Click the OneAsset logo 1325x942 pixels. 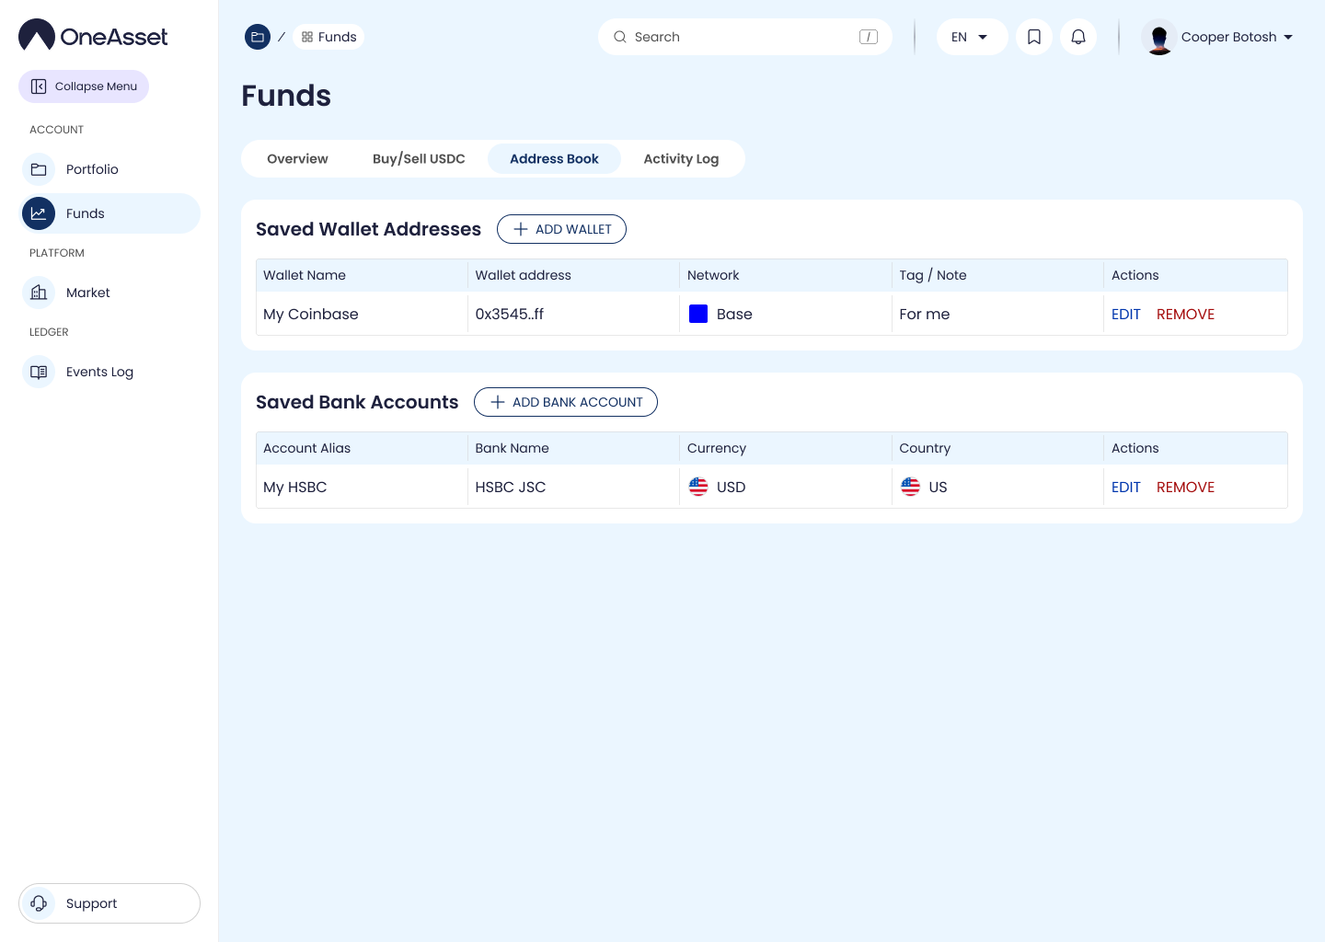[x=93, y=36]
